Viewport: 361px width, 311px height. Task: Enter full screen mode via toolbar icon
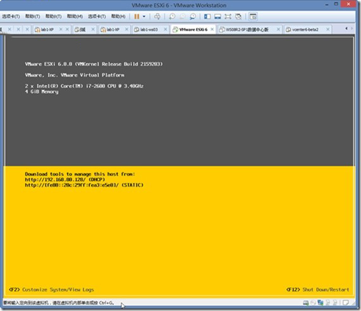point(228,16)
